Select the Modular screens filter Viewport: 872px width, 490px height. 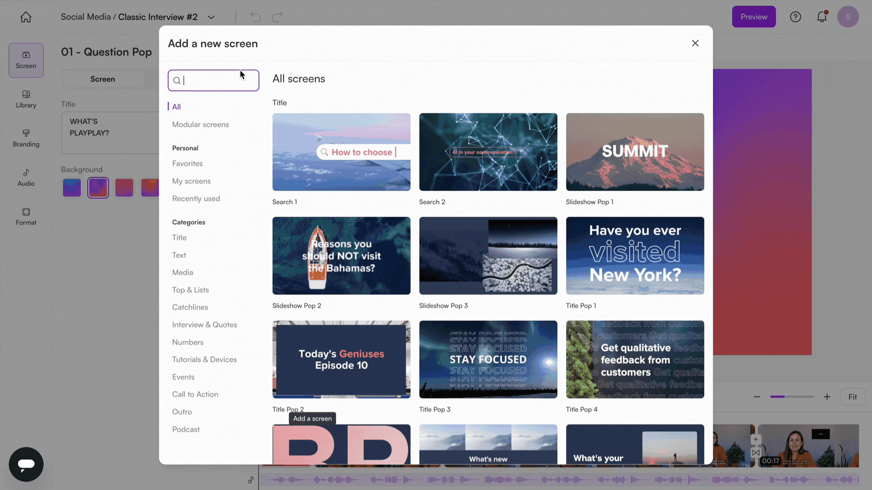point(200,124)
